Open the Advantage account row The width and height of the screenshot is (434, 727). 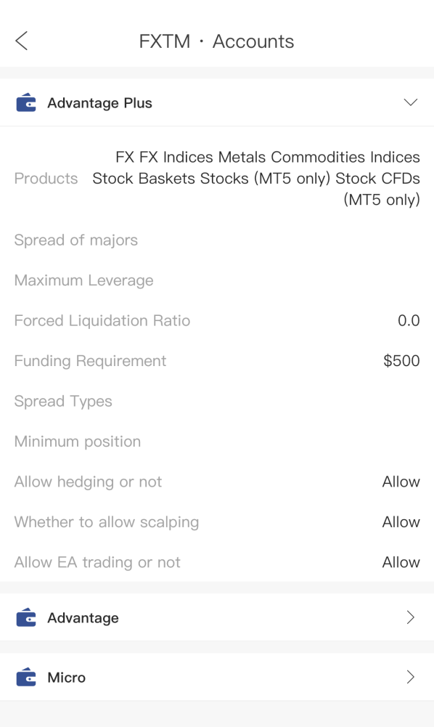click(217, 617)
